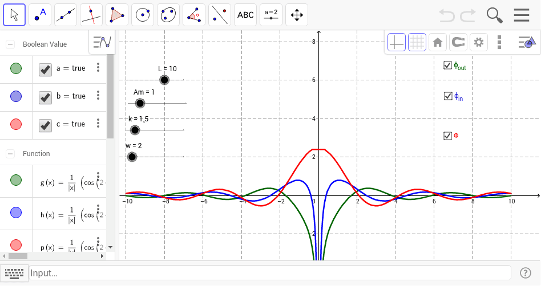Image resolution: width=541 pixels, height=286 pixels.
Task: Open the virtual keyboard
Action: point(14,273)
